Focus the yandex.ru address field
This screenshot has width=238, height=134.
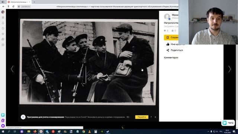[x=26, y=7]
